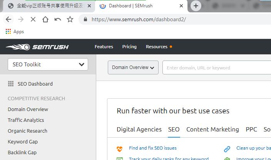This screenshot has width=271, height=160.
Task: Expand the SEO Toolkit dropdown
Action: (x=48, y=64)
